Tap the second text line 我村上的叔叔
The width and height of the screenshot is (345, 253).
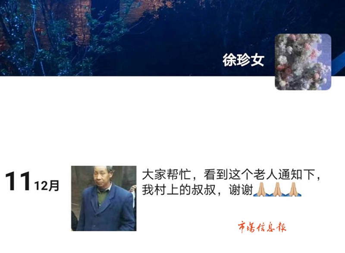179,190
